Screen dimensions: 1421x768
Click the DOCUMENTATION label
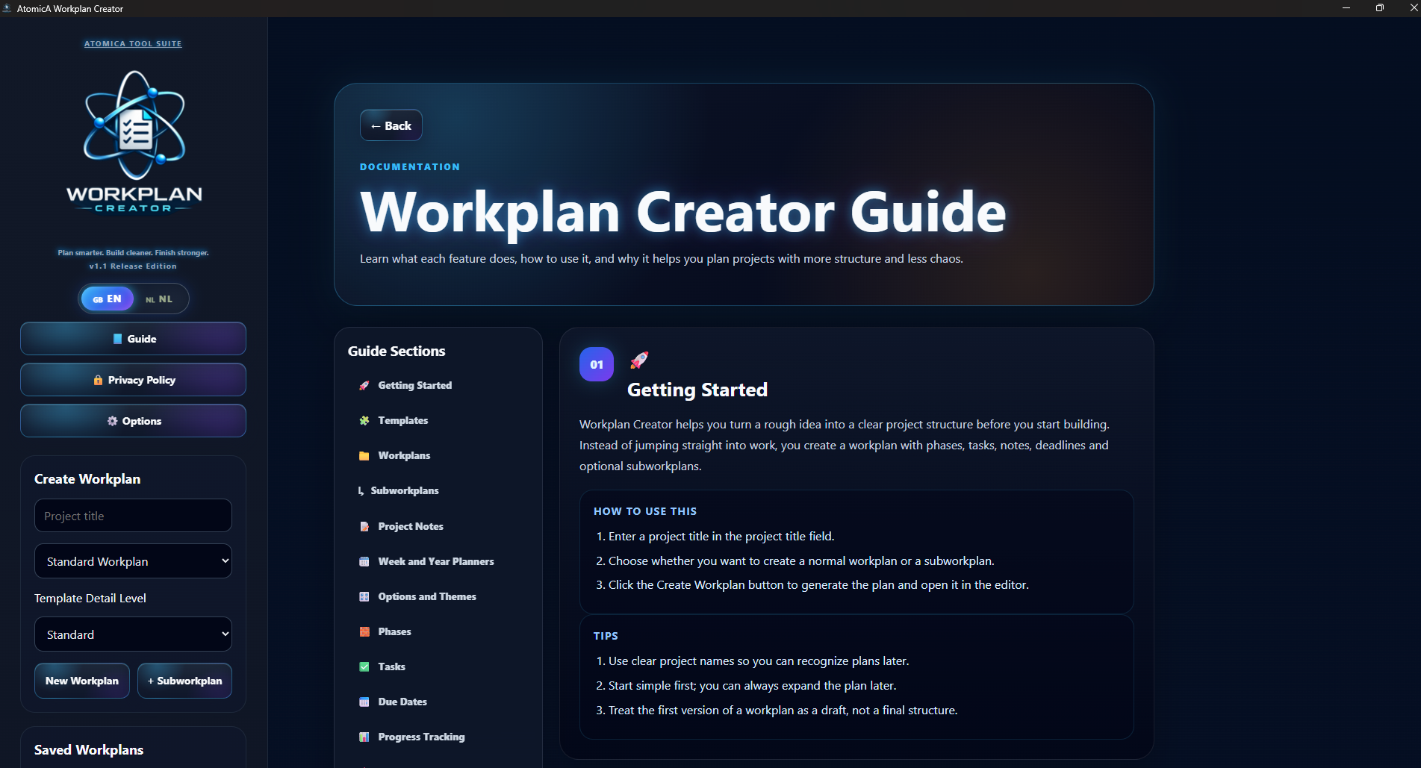coord(410,167)
